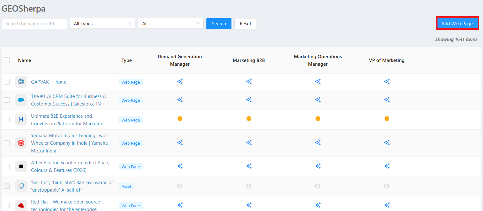This screenshot has height=211, width=483.
Task: Click the Web Page tag in GAPVAK row
Action: (x=130, y=82)
